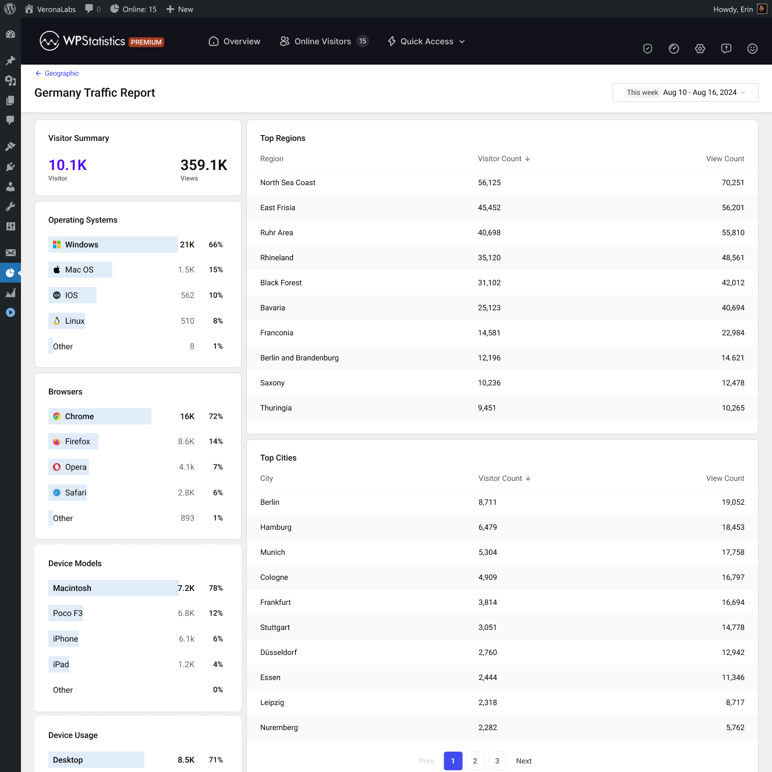This screenshot has width=772, height=772.
Task: Click the help question bubble icon
Action: point(726,49)
